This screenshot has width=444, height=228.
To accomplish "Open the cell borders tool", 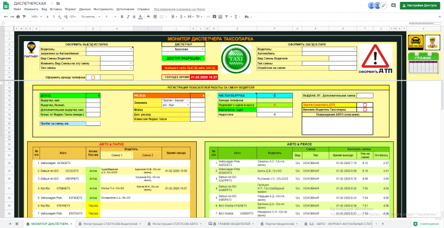I will [155, 17].
